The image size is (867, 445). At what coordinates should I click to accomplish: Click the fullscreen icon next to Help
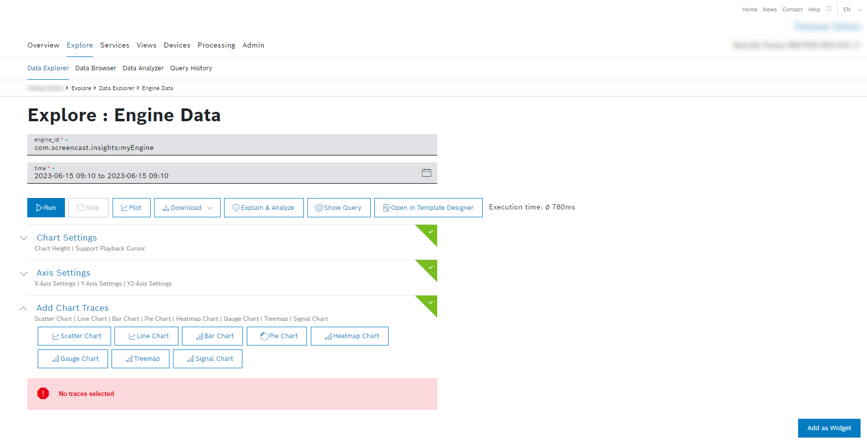pyautogui.click(x=829, y=9)
